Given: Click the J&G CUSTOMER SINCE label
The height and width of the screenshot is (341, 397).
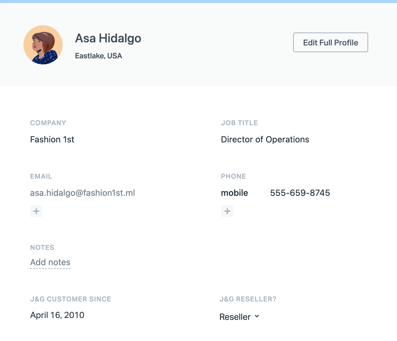Looking at the screenshot, I should pos(71,299).
